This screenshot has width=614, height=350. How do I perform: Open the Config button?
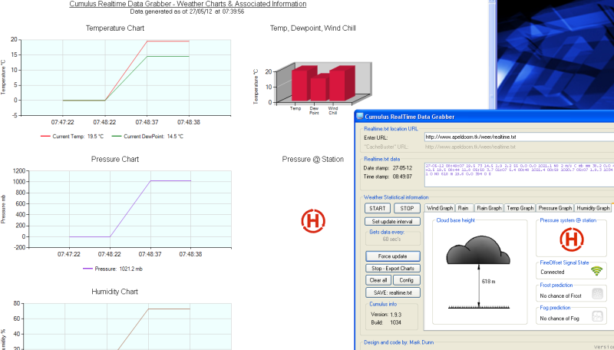click(407, 280)
